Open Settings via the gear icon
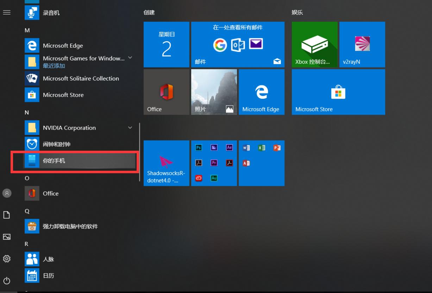Viewport: 432px width, 293px height. [7, 259]
